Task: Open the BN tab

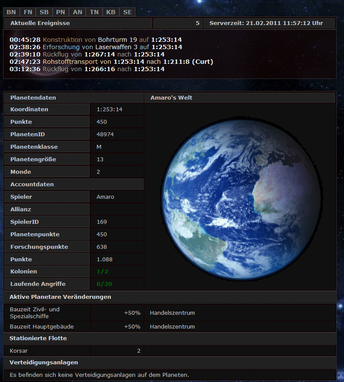Action: pyautogui.click(x=11, y=12)
